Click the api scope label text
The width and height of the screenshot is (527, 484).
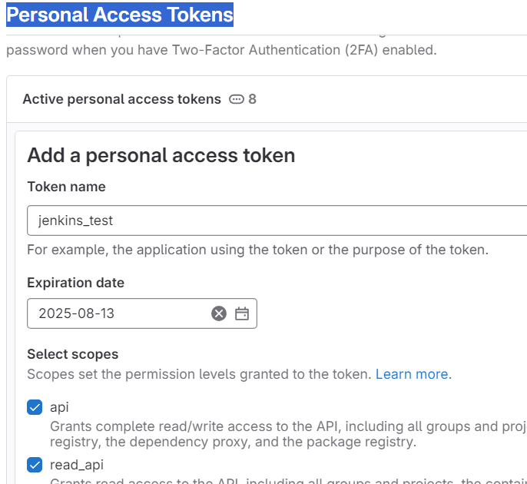(59, 407)
